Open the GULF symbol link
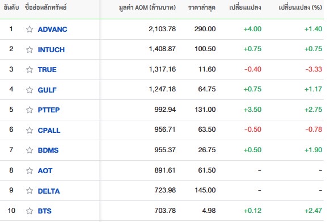This screenshot has width=334, height=222. tap(47, 90)
